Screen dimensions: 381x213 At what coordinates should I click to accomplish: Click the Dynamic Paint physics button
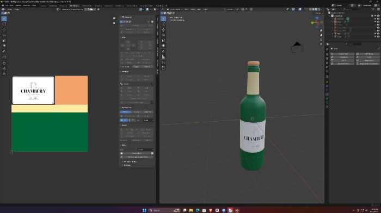coord(342,64)
